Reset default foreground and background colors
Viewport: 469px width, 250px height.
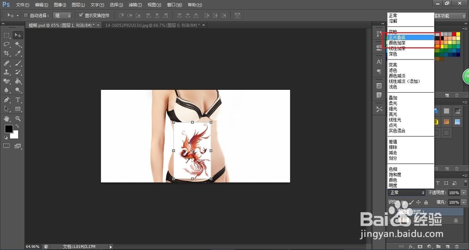point(6,137)
